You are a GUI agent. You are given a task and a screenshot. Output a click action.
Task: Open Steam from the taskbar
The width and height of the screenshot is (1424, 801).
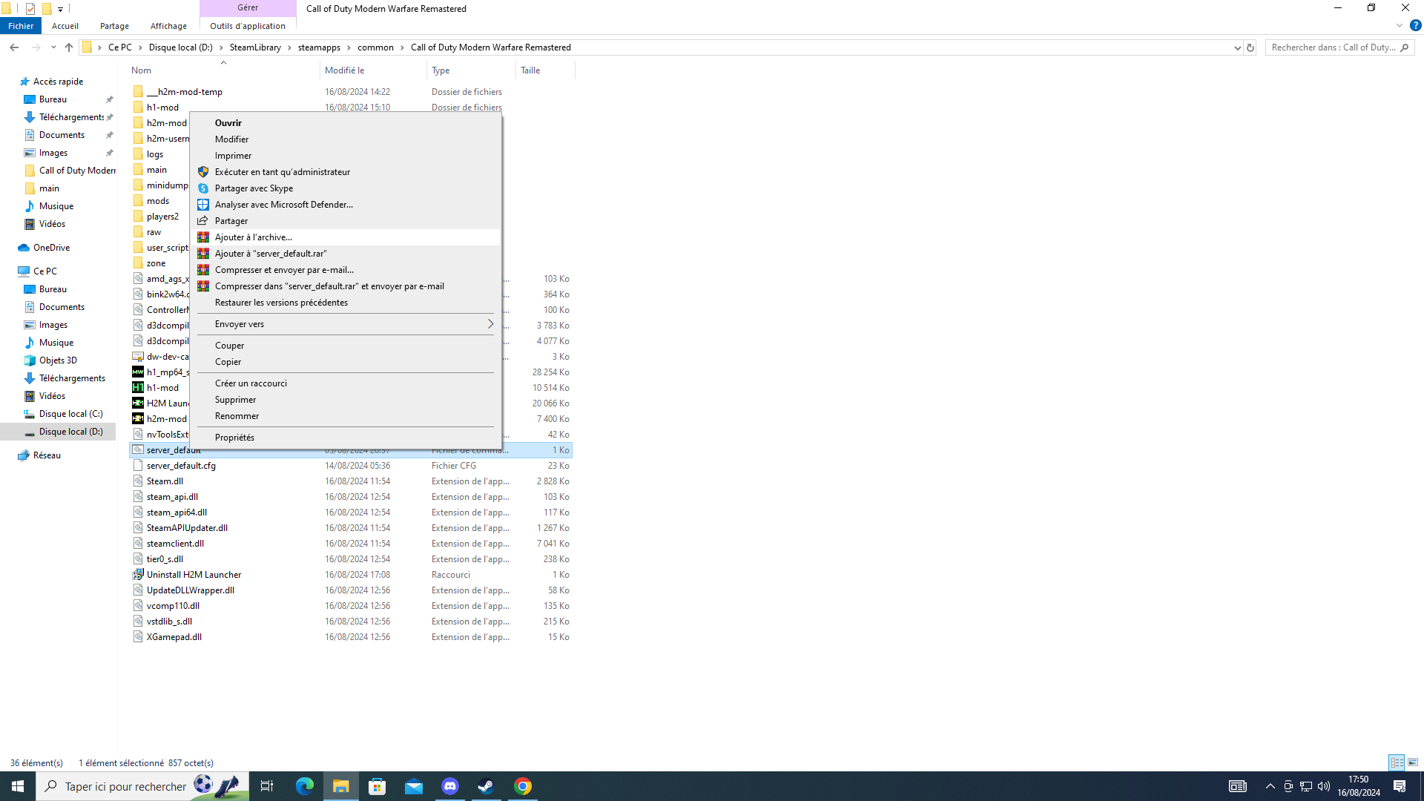point(487,786)
